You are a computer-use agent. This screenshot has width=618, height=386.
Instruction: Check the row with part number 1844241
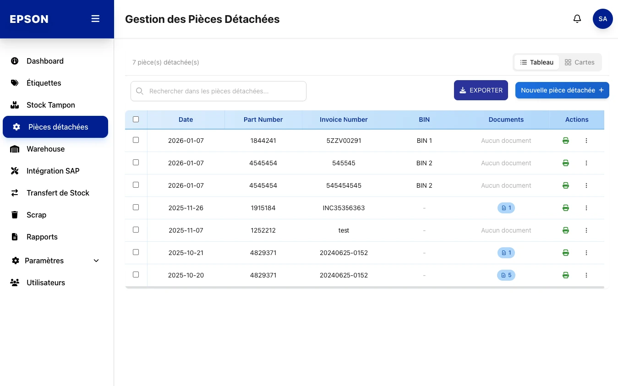click(136, 140)
